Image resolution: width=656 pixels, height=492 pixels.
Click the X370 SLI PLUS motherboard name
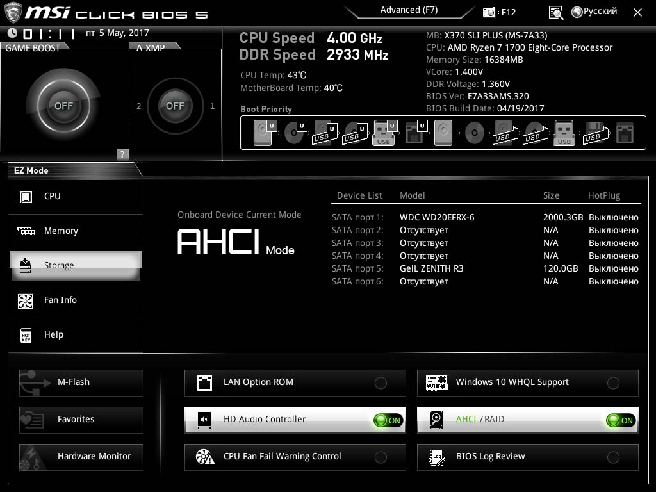coord(495,36)
